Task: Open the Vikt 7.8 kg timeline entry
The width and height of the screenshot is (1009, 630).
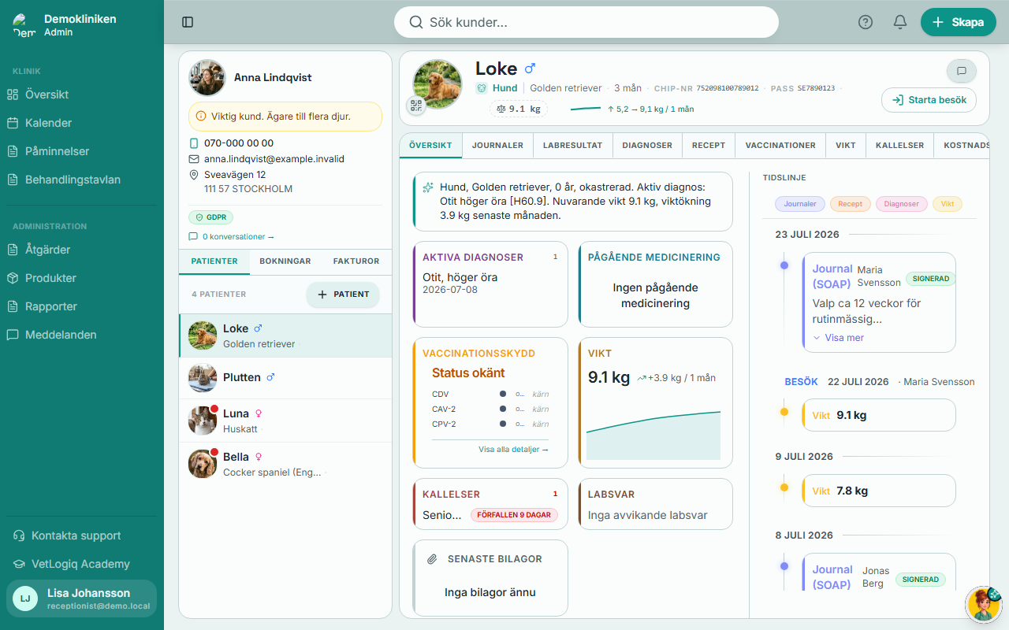Action: (x=878, y=491)
